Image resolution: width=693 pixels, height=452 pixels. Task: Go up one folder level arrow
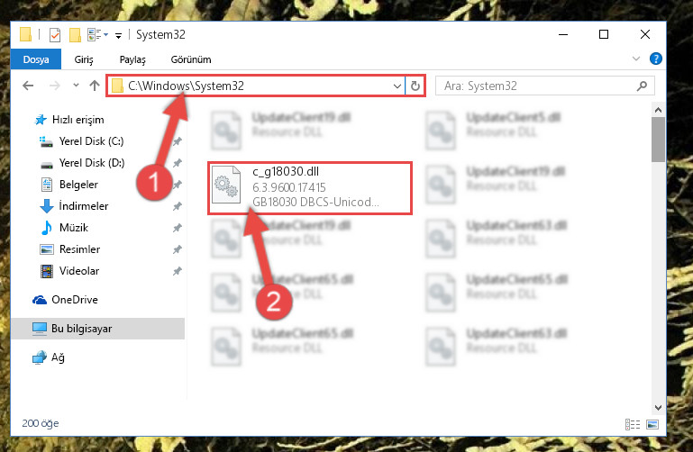(94, 86)
